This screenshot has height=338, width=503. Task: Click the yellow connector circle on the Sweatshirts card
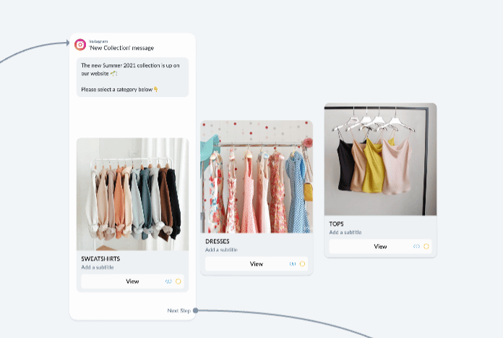pos(179,282)
